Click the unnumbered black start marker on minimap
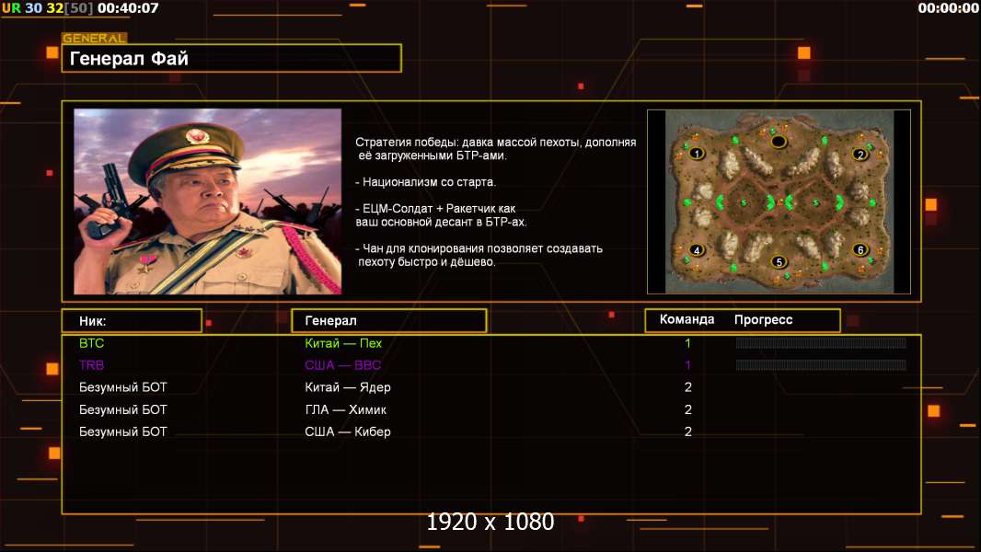This screenshot has height=552, width=981. click(779, 142)
